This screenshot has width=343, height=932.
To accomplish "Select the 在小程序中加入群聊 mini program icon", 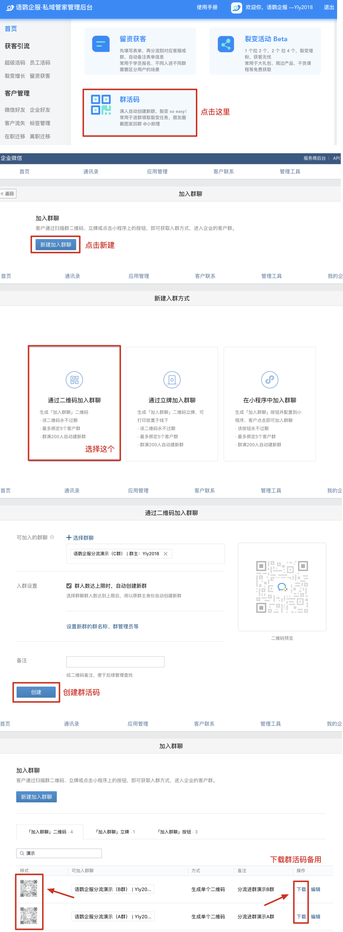I will coord(270,380).
